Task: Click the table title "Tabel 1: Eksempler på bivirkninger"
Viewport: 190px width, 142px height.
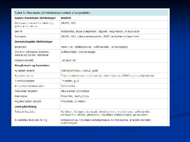Action: [x=52, y=13]
